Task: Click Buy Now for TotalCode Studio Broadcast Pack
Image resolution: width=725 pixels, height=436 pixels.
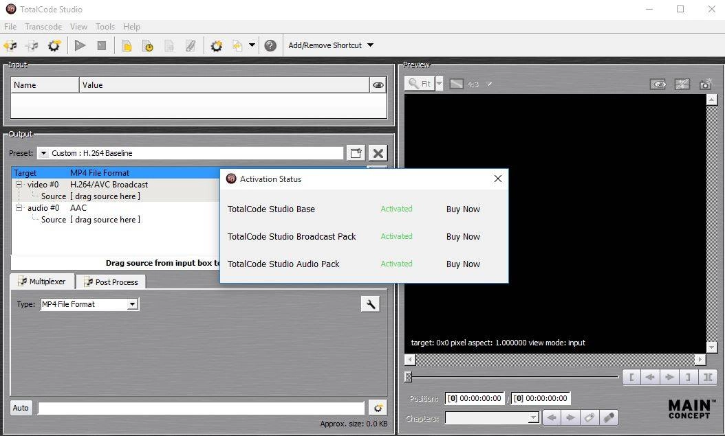Action: click(x=463, y=237)
